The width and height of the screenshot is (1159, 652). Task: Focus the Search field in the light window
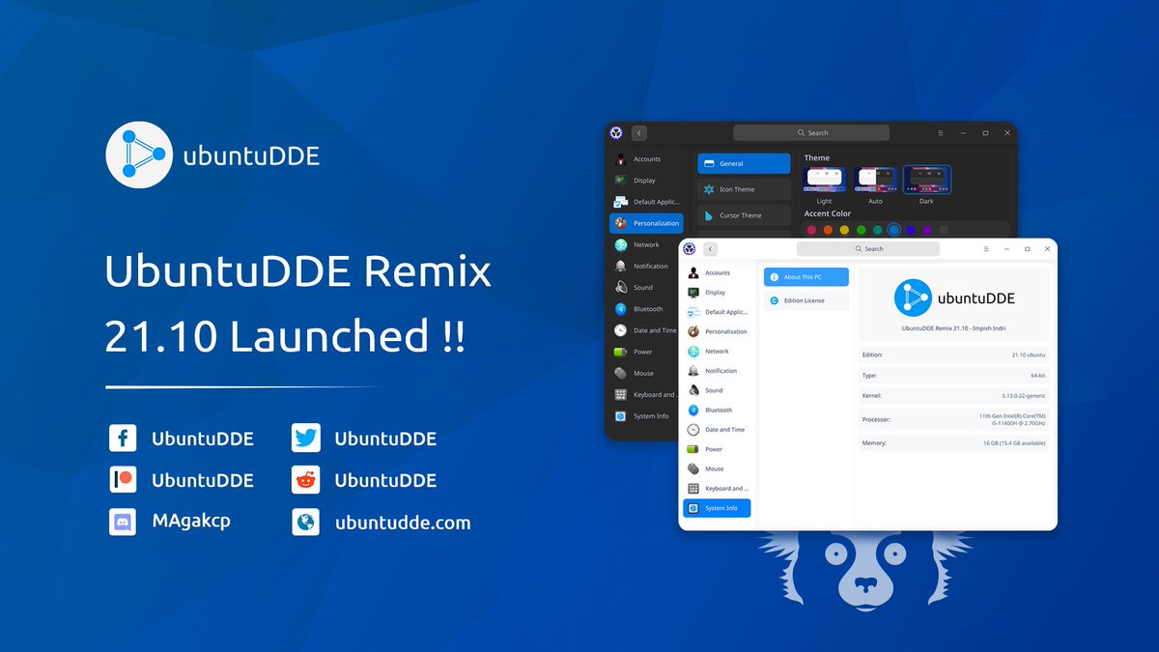[867, 248]
